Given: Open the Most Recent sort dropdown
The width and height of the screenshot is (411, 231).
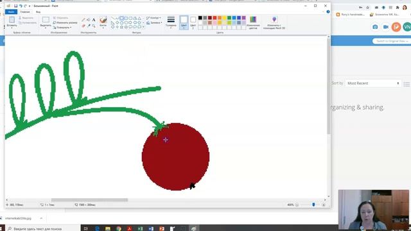Looking at the screenshot, I should click(372, 83).
